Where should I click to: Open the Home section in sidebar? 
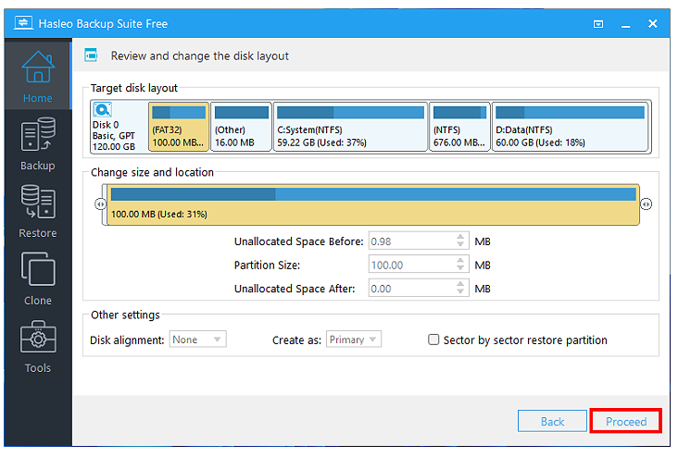38,77
